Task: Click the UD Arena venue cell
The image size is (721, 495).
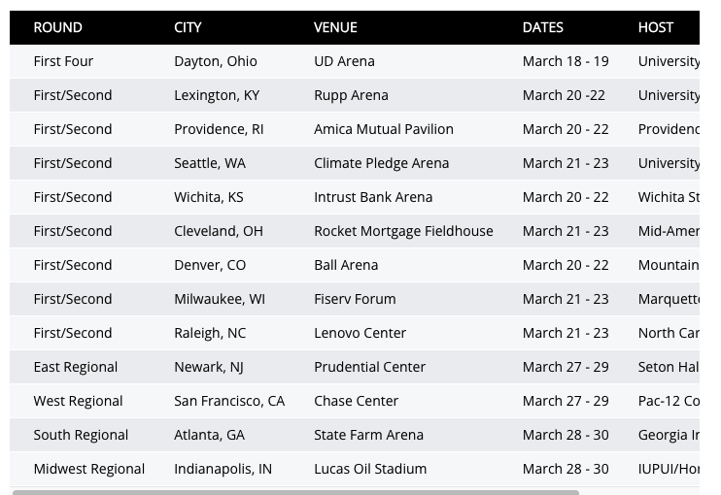Action: click(344, 61)
